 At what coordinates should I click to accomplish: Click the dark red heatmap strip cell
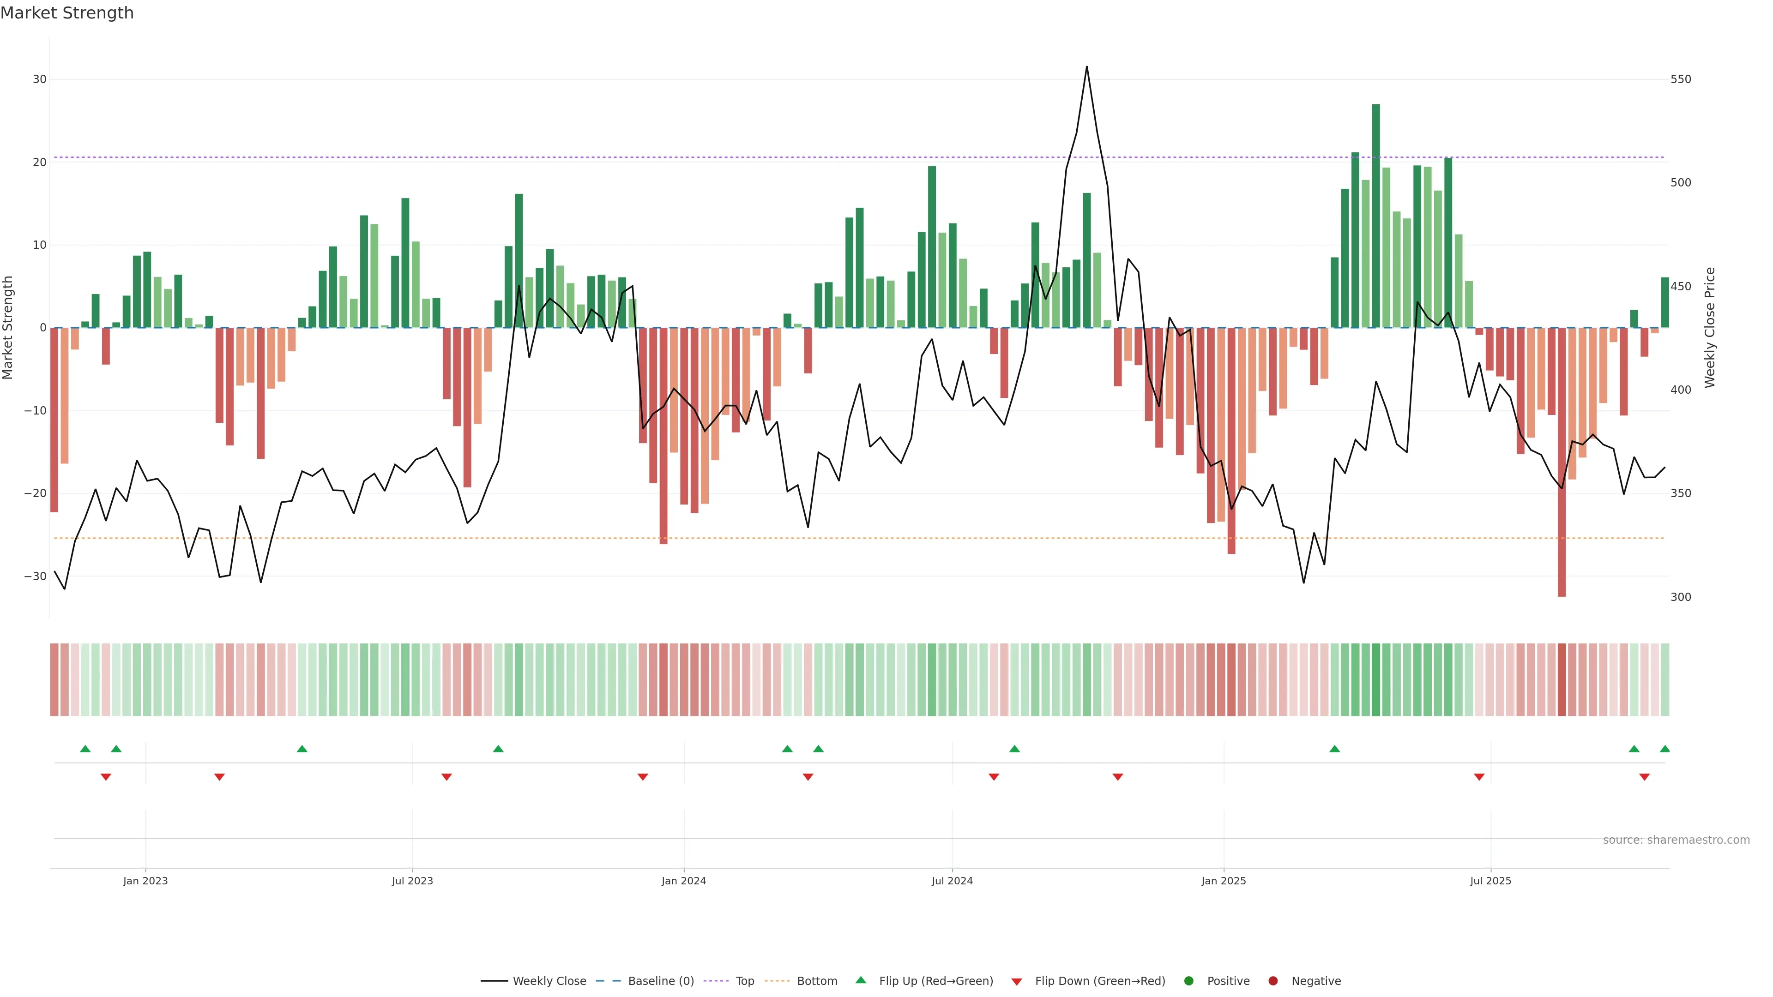pos(1562,679)
